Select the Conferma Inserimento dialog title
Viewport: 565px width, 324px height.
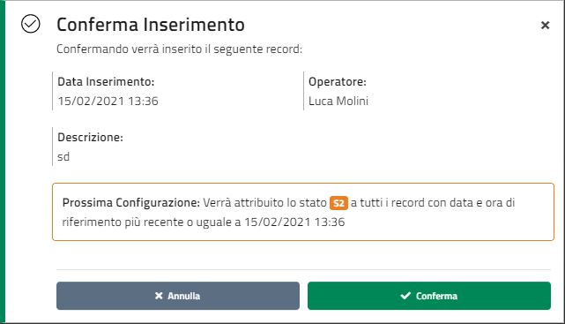[x=151, y=25]
